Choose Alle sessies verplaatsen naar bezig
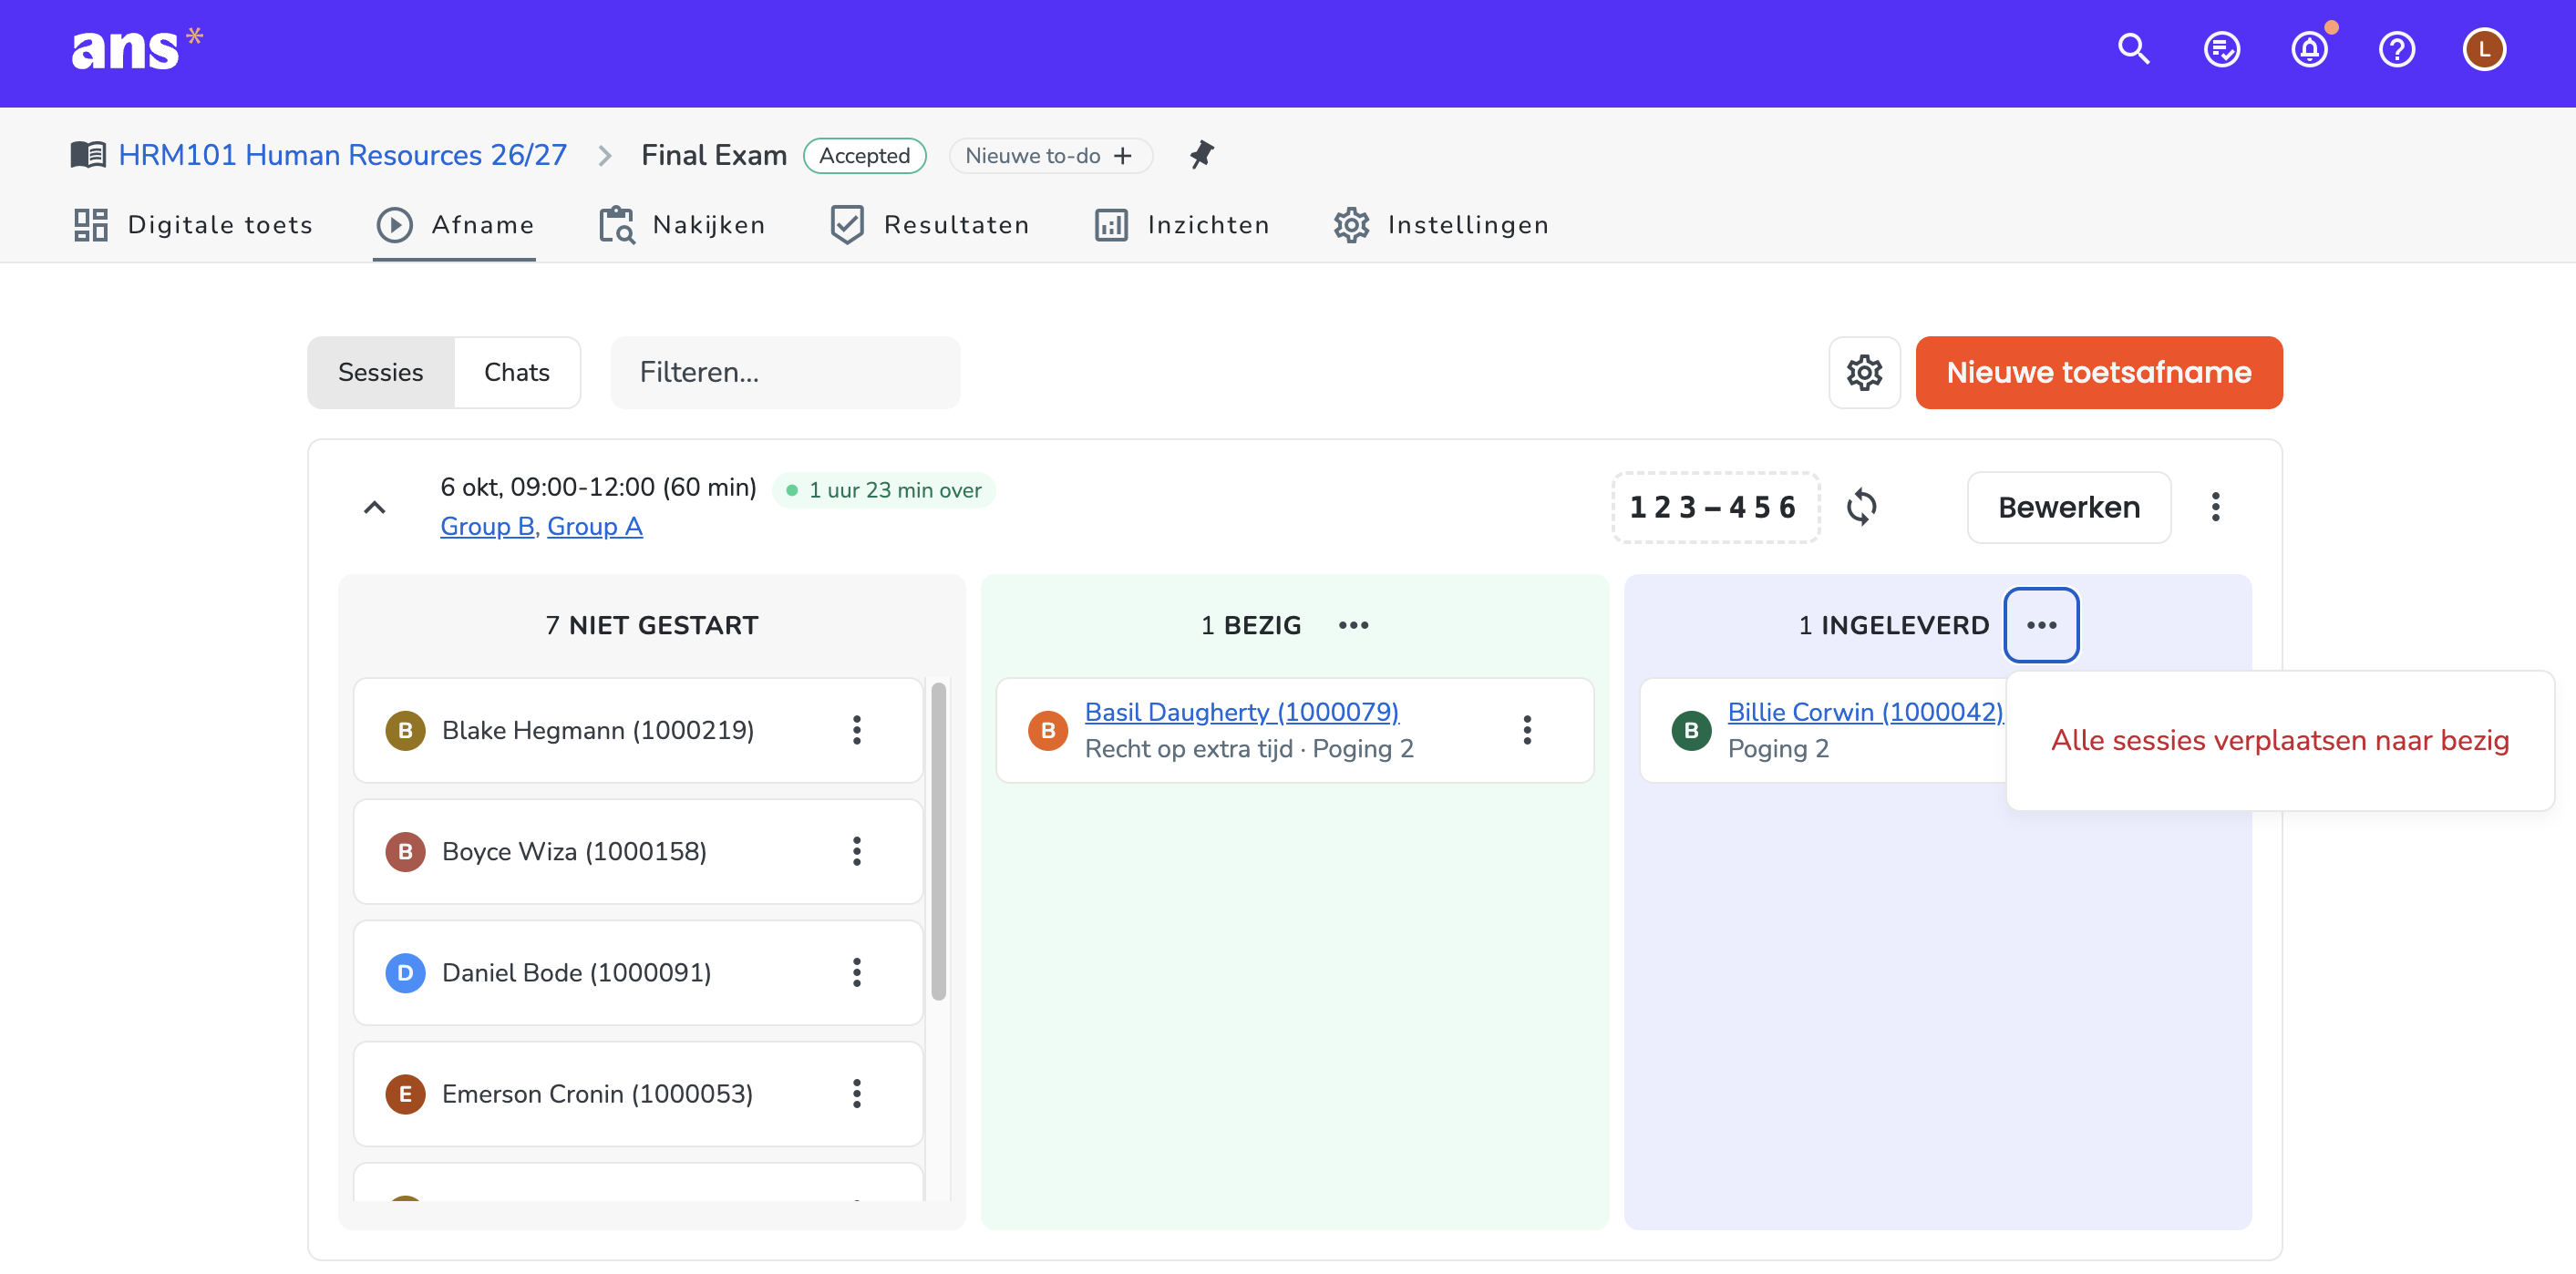 coord(2280,740)
